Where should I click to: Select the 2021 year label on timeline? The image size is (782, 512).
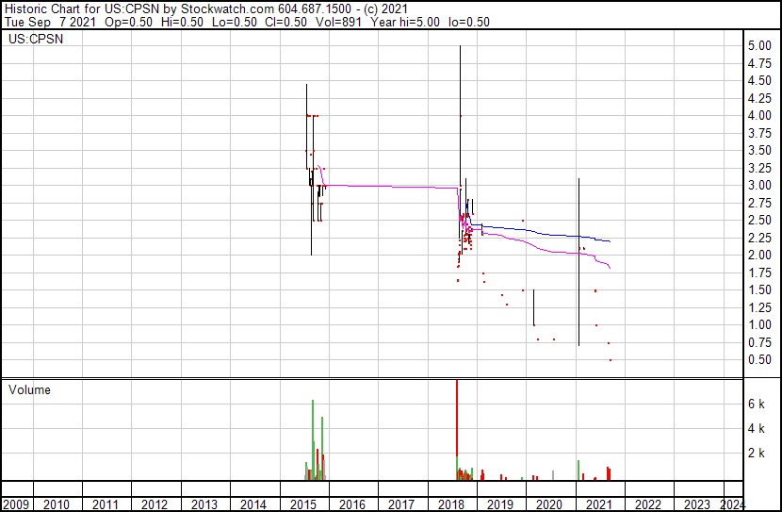pyautogui.click(x=598, y=504)
